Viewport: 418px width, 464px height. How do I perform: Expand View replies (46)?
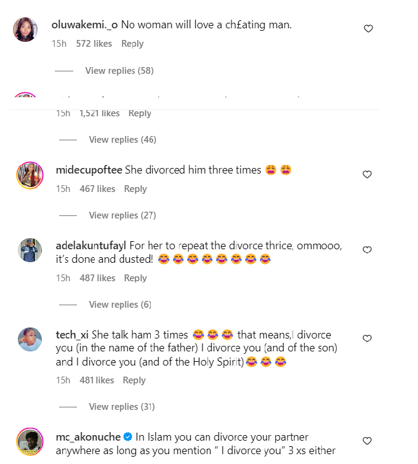pyautogui.click(x=123, y=140)
